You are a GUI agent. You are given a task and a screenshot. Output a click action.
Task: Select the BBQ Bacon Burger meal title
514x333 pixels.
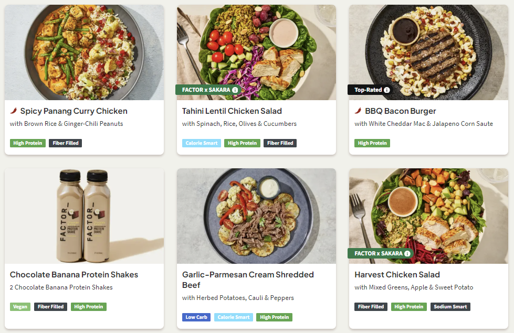pos(401,111)
